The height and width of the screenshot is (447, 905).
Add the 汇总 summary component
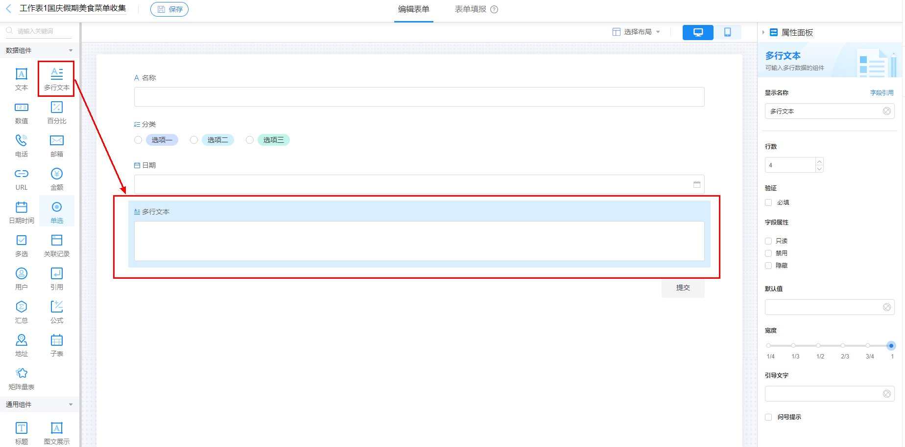[x=22, y=313]
